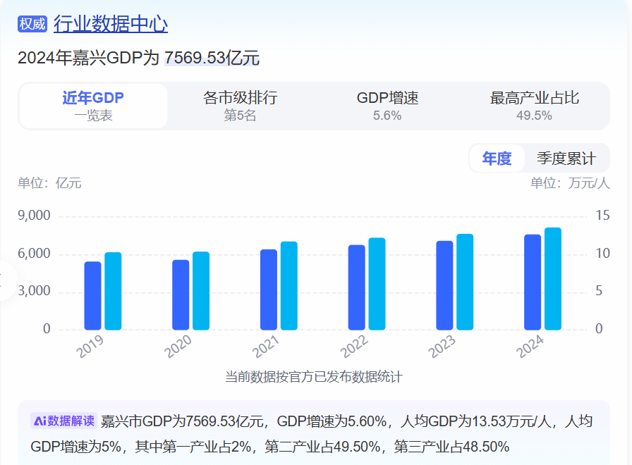Image resolution: width=632 pixels, height=465 pixels.
Task: Open the GDP增速 5.6% tab
Action: click(387, 106)
